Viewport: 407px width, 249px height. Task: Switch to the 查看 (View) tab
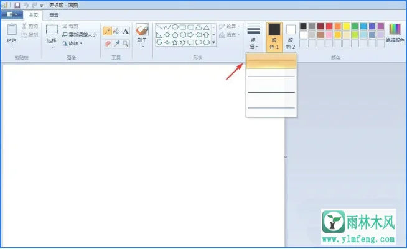click(x=55, y=14)
